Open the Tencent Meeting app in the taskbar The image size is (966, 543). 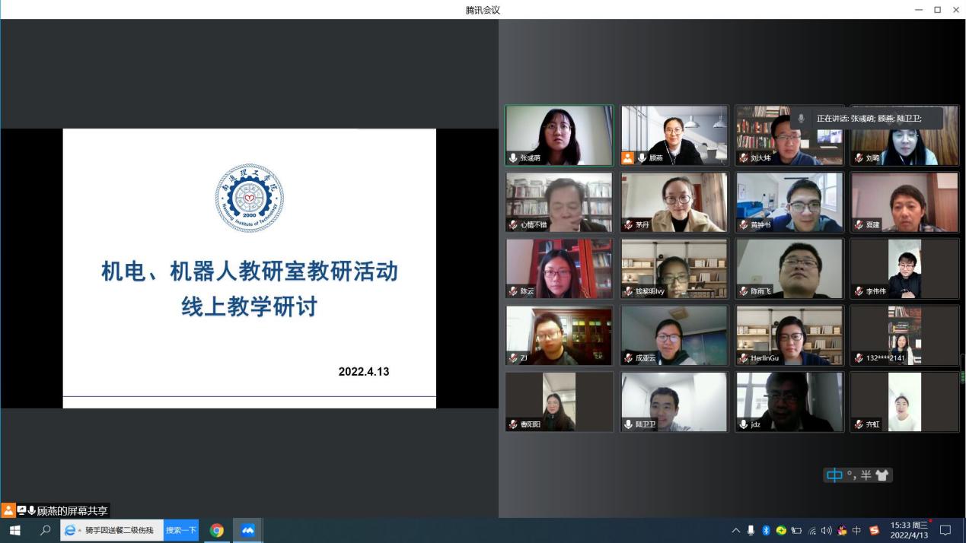247,530
